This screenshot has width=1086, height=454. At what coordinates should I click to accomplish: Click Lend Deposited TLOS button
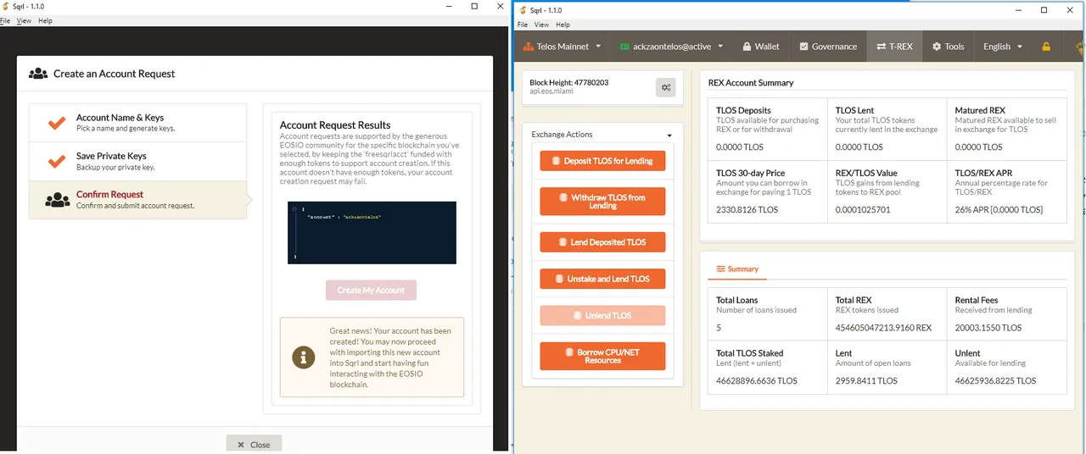pyautogui.click(x=602, y=242)
